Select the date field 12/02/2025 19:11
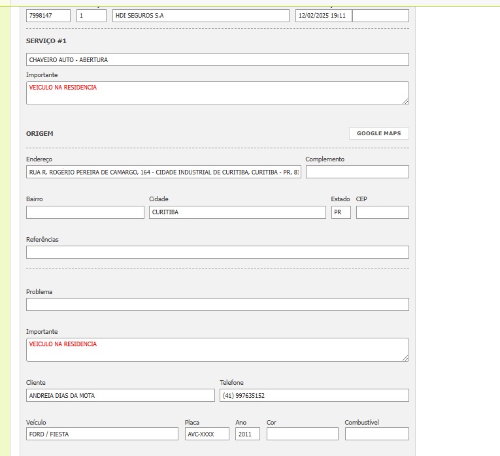Screen dimensions: 500x456 (x=323, y=16)
